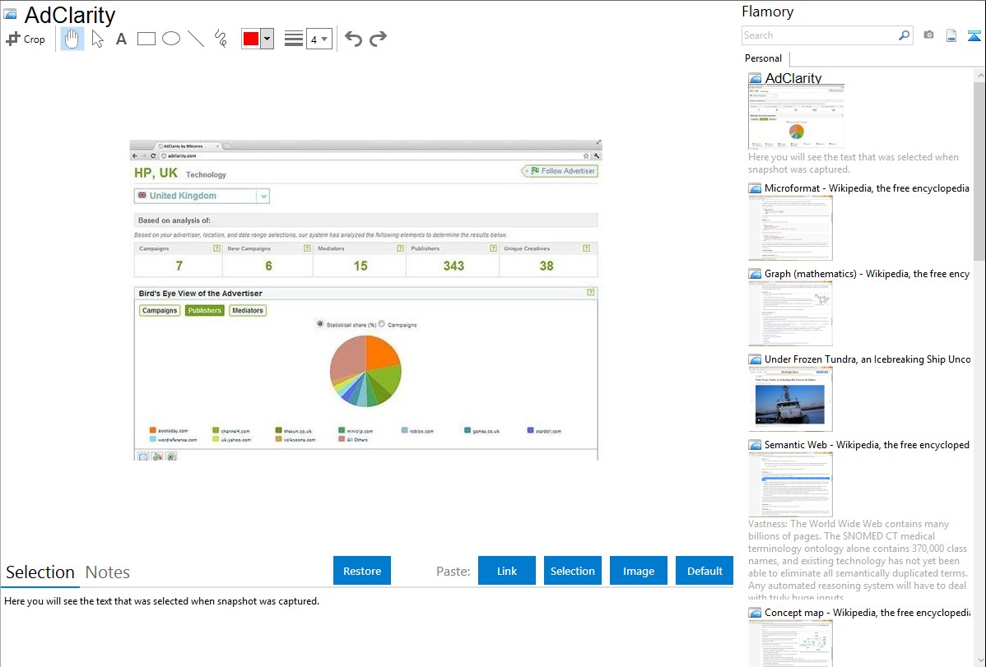This screenshot has width=986, height=667.
Task: Open the Microformat Wikipedia snapshot thumbnail
Action: click(x=790, y=228)
